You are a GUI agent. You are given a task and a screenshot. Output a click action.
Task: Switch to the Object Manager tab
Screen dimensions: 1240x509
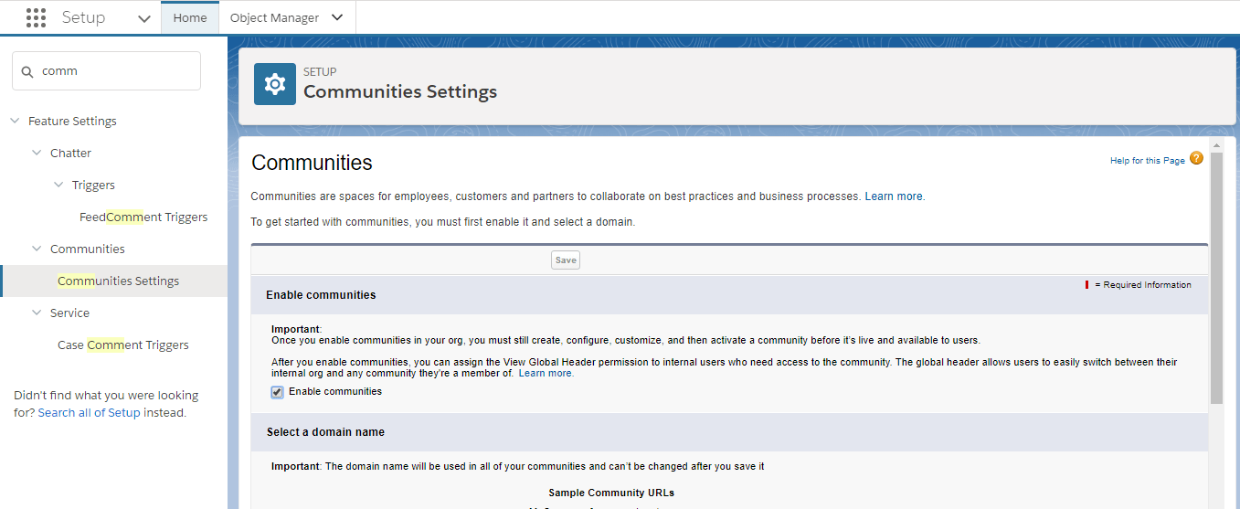point(275,17)
